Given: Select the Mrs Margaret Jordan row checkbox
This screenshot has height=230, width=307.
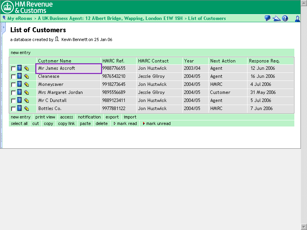Looking at the screenshot, I should pyautogui.click(x=13, y=93).
